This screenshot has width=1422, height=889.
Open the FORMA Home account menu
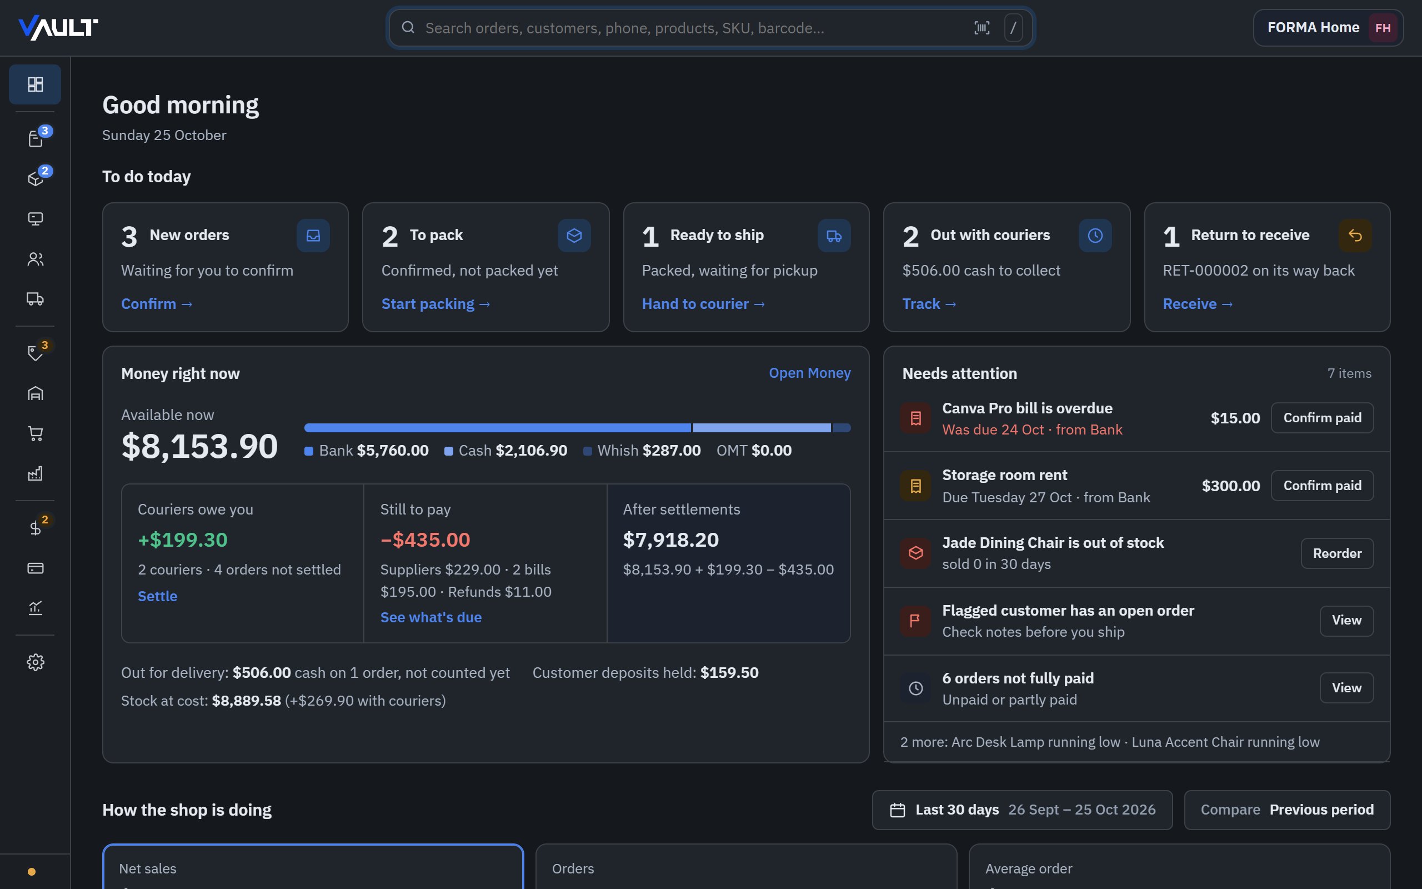[1328, 28]
